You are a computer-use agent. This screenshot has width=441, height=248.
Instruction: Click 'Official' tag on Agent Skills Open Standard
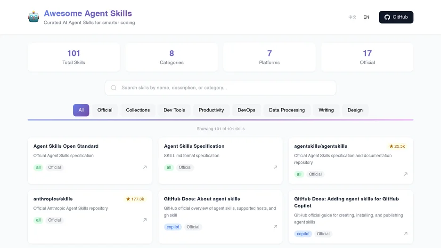[54, 168]
